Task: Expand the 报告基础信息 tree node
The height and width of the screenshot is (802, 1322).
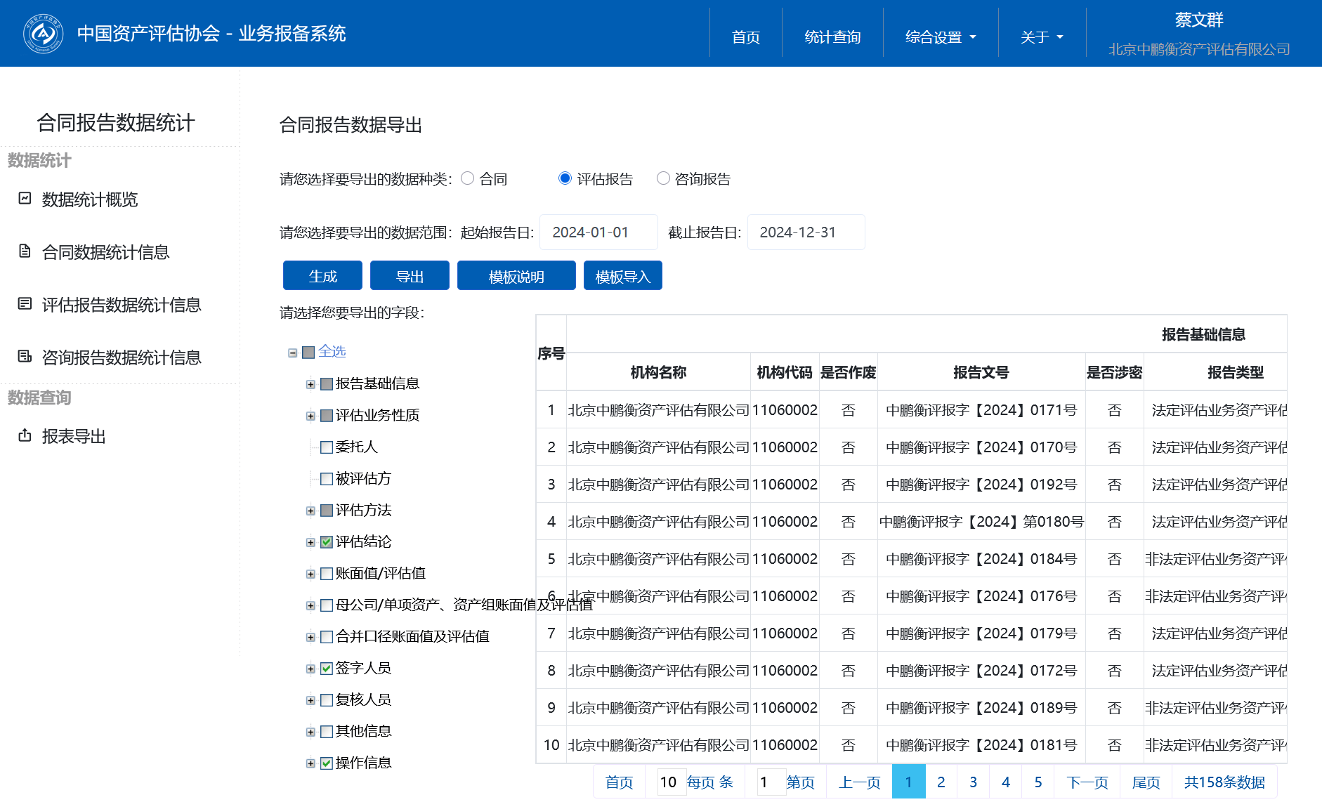Action: (x=310, y=384)
